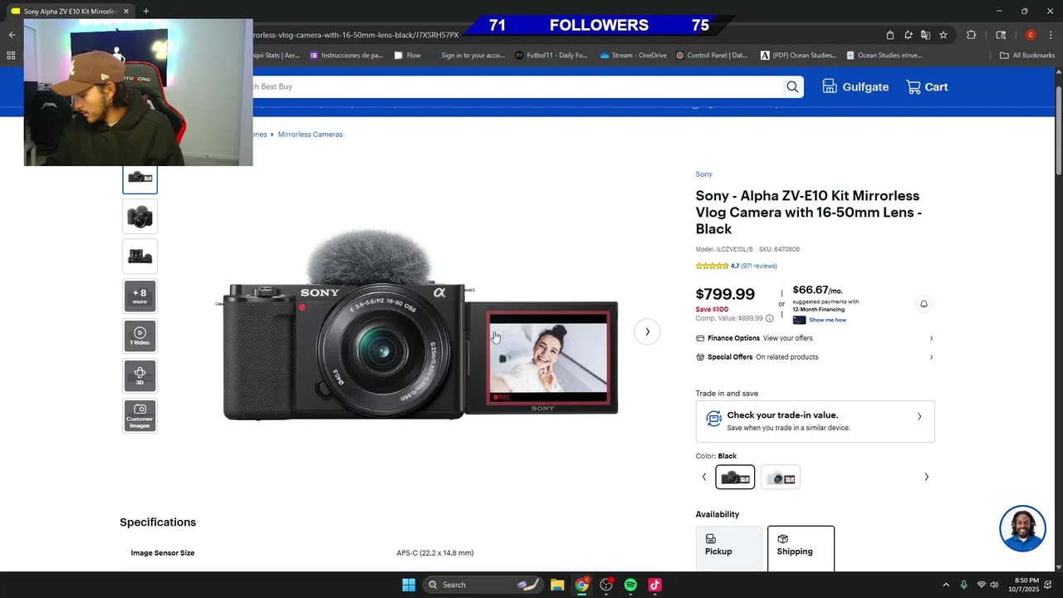The height and width of the screenshot is (598, 1063).
Task: Open the 3D view thumbnail
Action: [x=140, y=375]
